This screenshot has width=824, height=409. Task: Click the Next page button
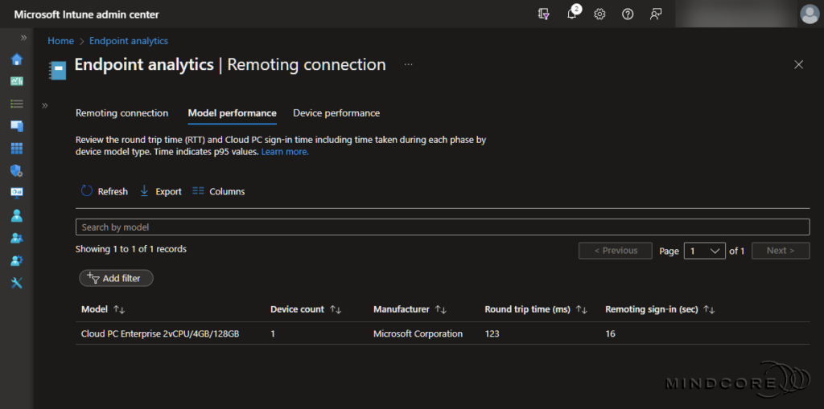781,251
